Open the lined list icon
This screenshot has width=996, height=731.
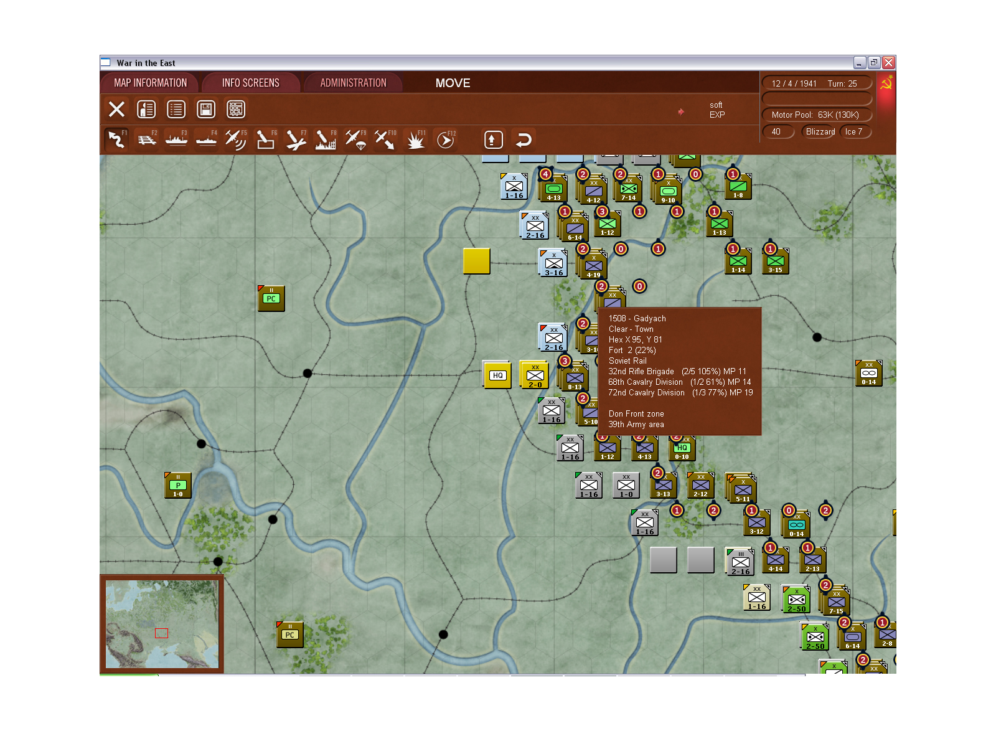(176, 110)
